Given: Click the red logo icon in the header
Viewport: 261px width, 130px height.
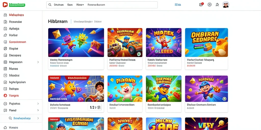Looking at the screenshot, I should coord(5,5).
